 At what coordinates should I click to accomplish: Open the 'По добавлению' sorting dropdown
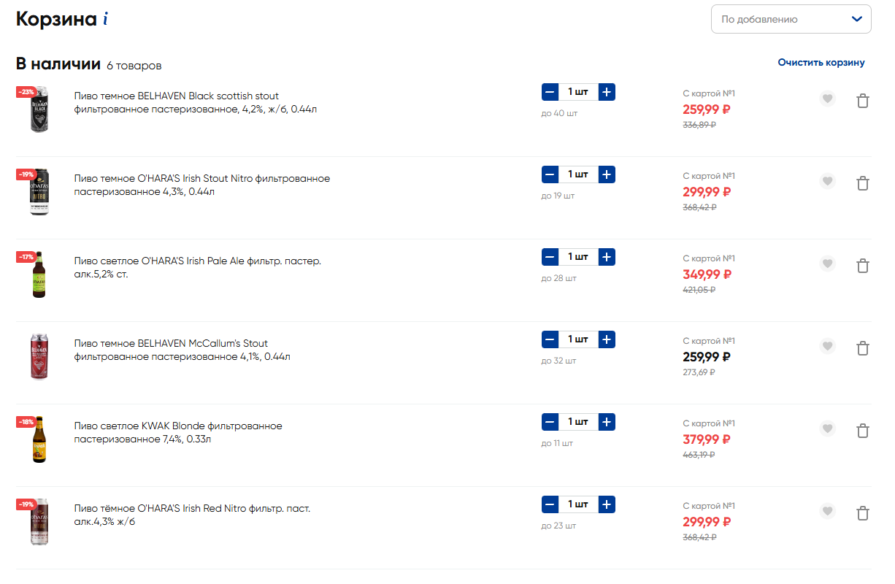pos(791,19)
